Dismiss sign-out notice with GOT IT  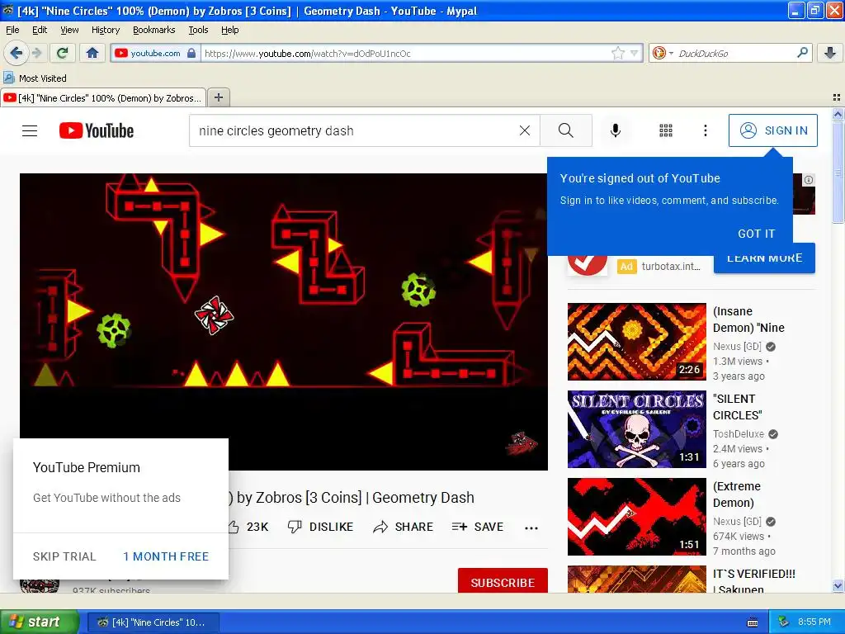click(x=756, y=234)
